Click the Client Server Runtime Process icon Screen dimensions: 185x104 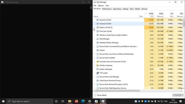98,81
